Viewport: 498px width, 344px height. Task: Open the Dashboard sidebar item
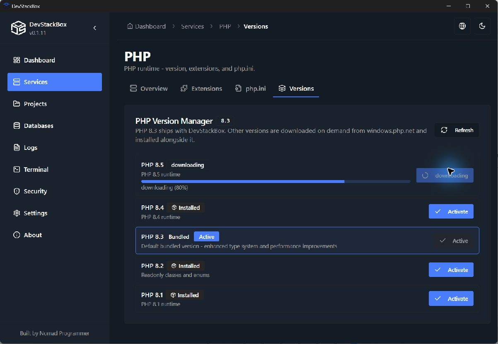[55, 60]
